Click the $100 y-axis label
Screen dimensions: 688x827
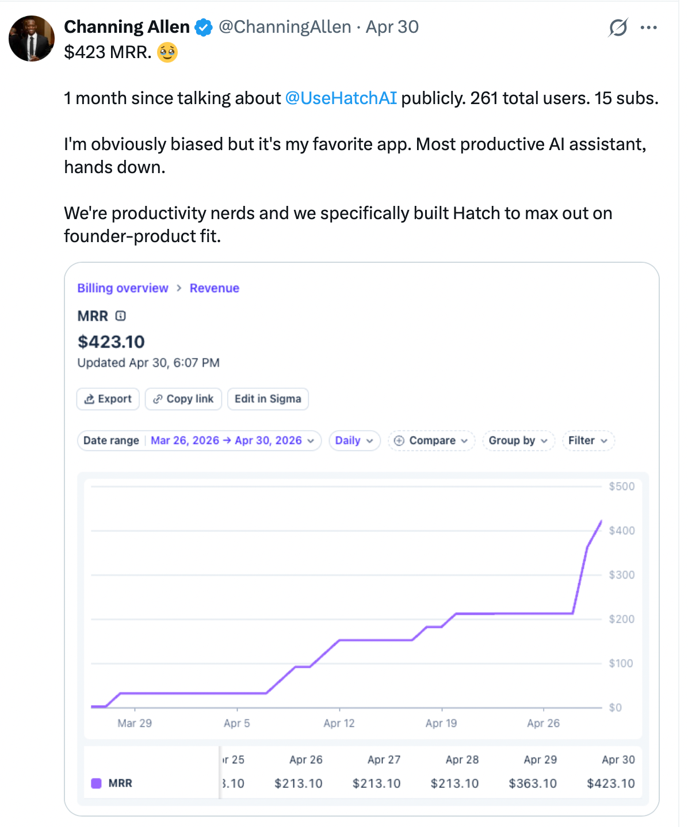(x=621, y=664)
